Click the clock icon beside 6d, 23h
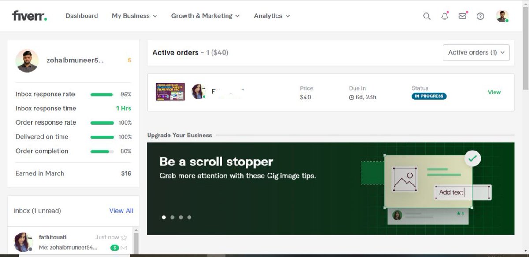Viewport: 529px width, 257px height. [351, 97]
